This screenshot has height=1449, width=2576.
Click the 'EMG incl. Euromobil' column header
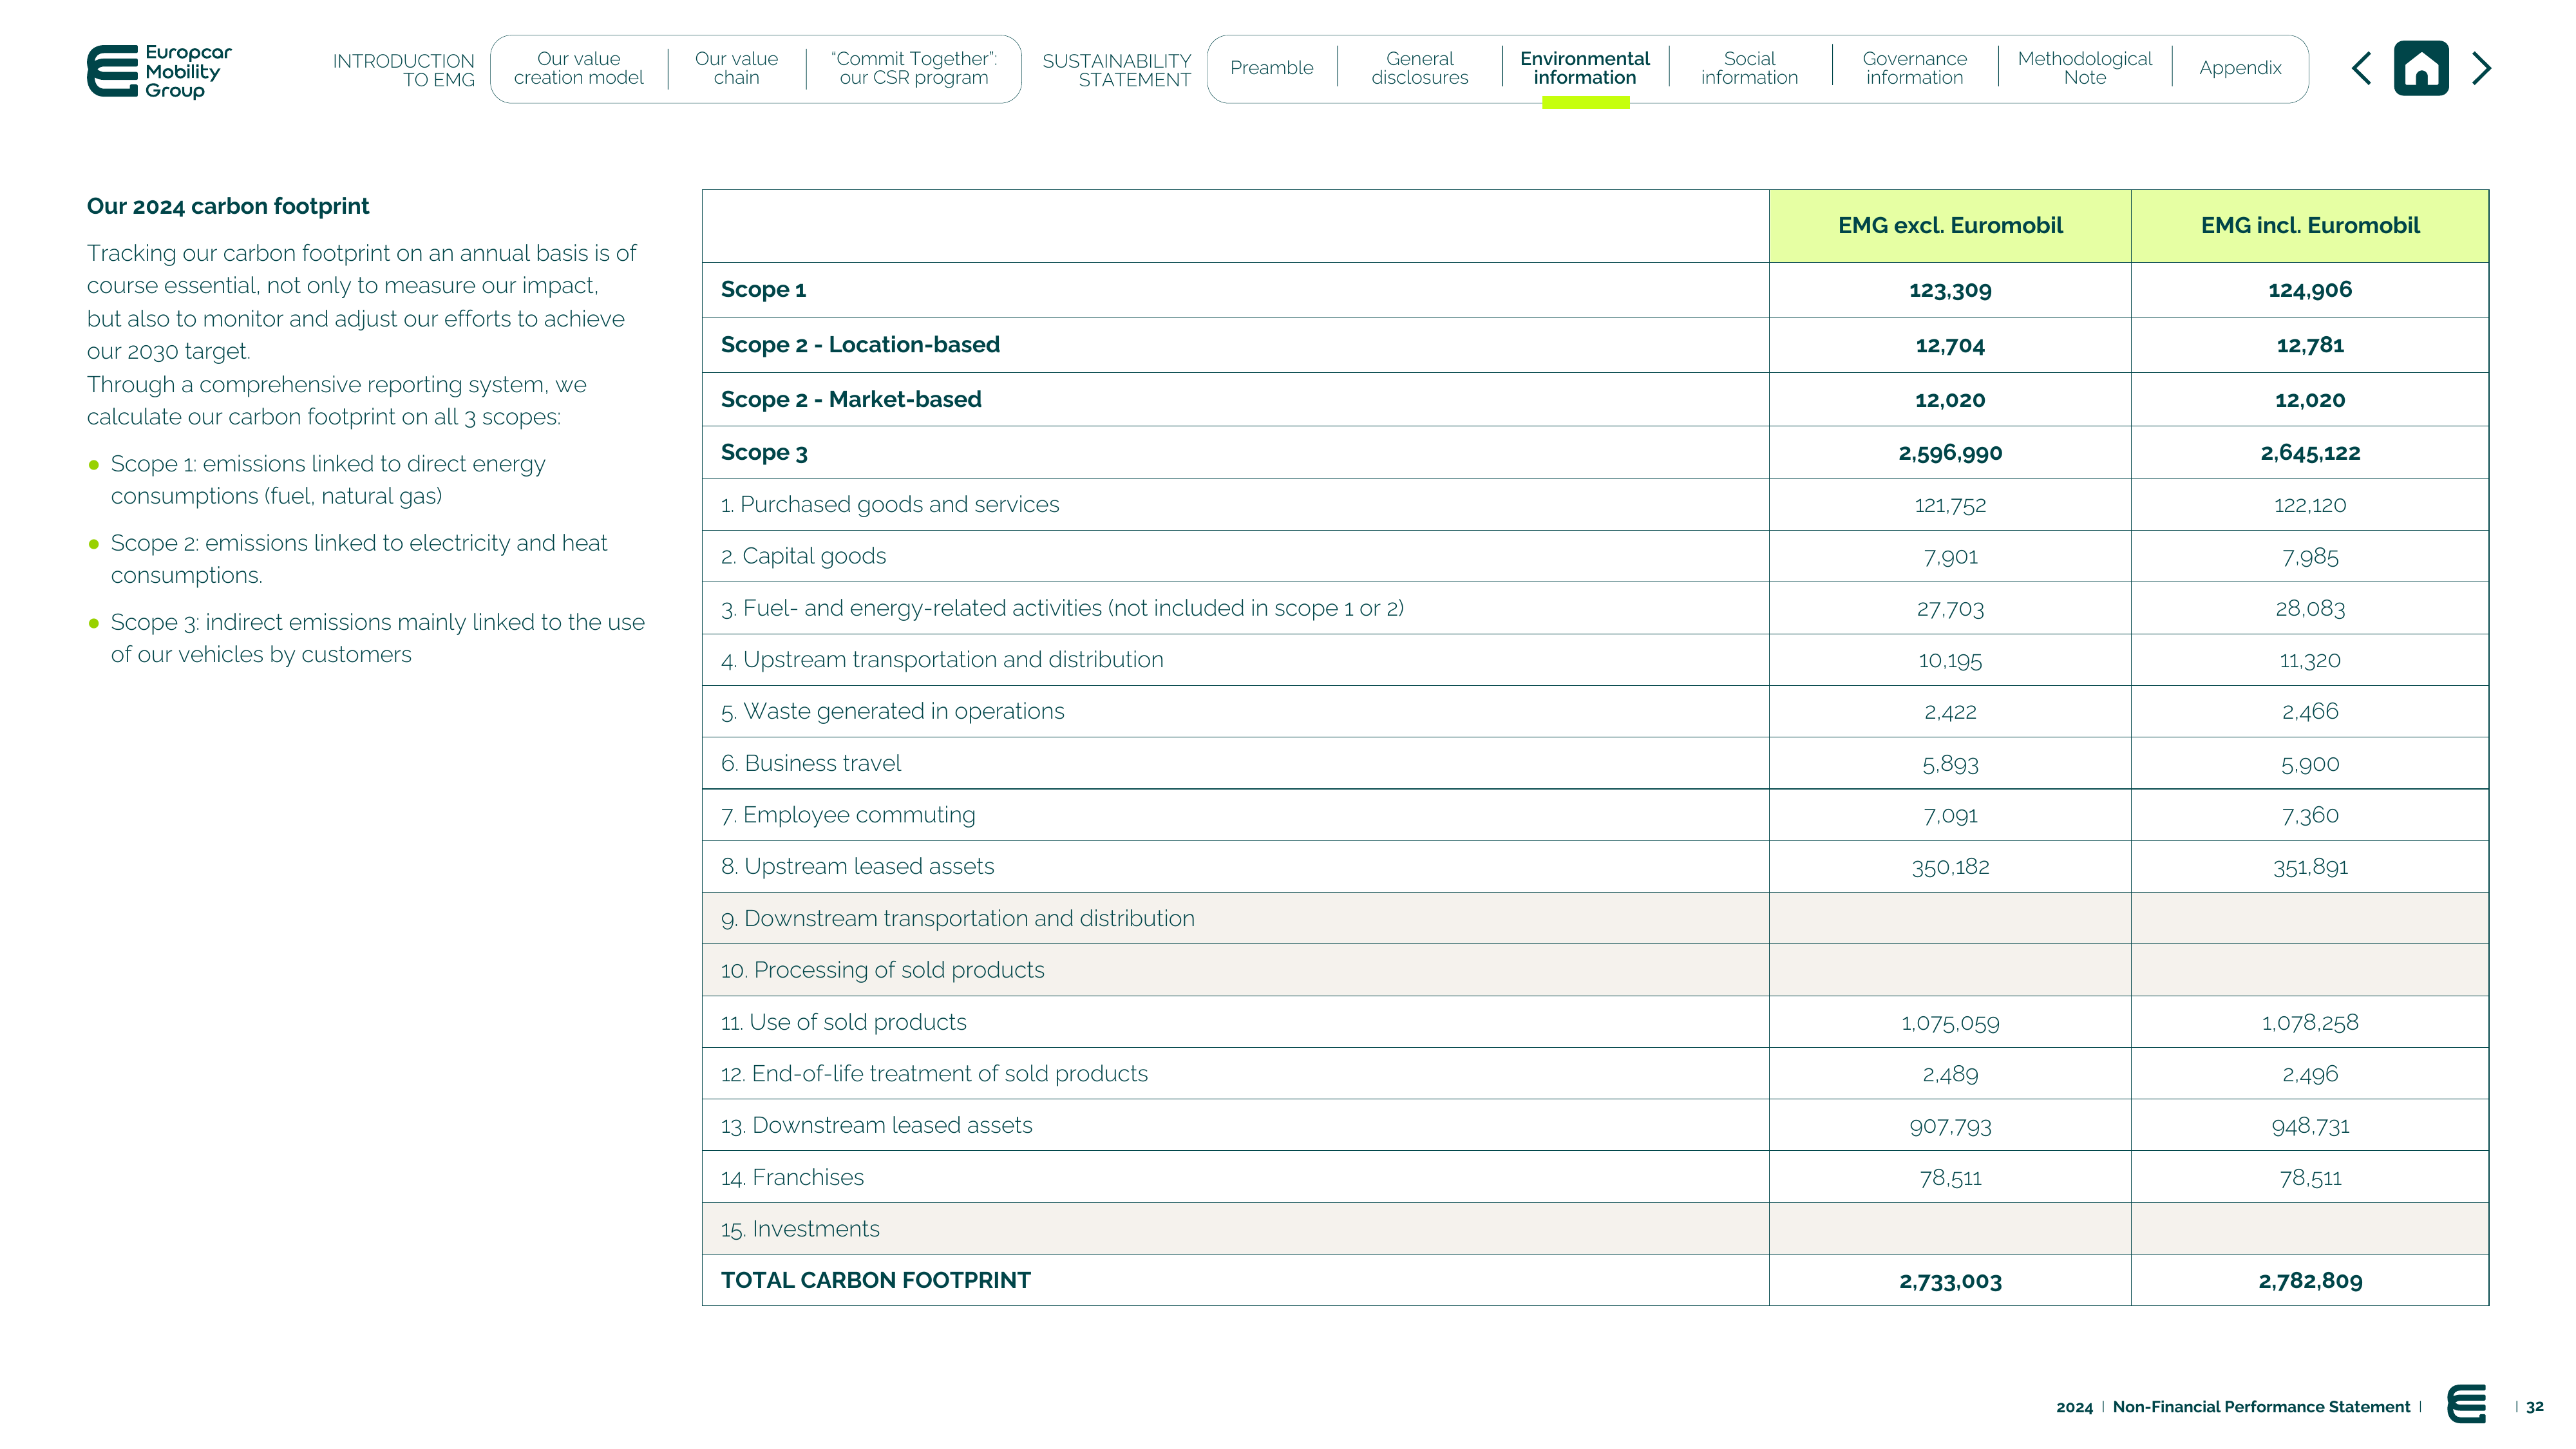coord(2310,226)
